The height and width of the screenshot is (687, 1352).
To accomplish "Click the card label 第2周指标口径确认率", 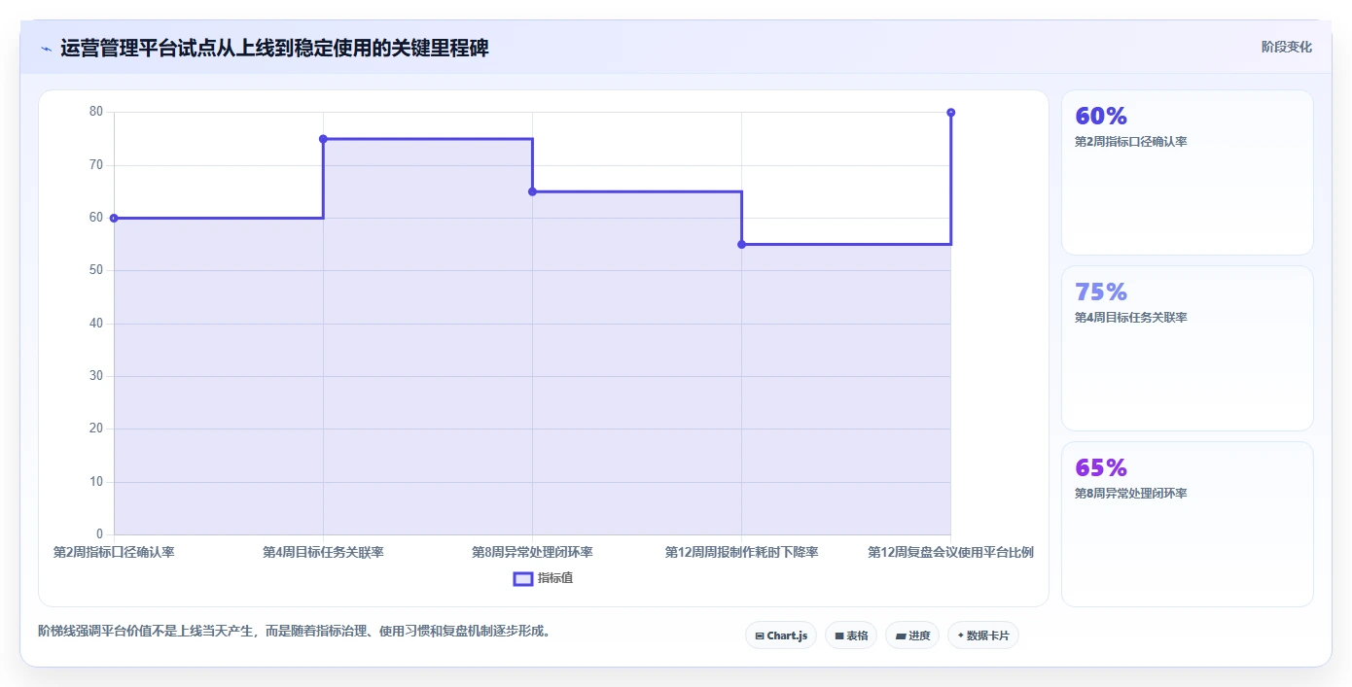I will (1130, 142).
